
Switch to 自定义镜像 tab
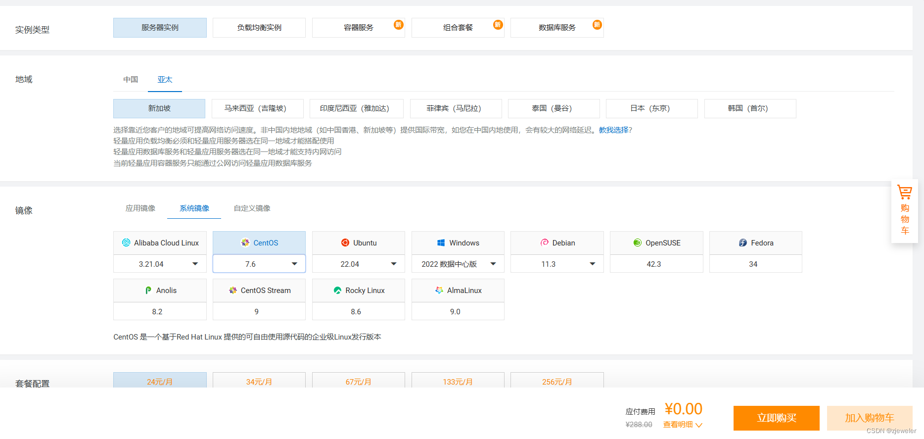pos(252,208)
